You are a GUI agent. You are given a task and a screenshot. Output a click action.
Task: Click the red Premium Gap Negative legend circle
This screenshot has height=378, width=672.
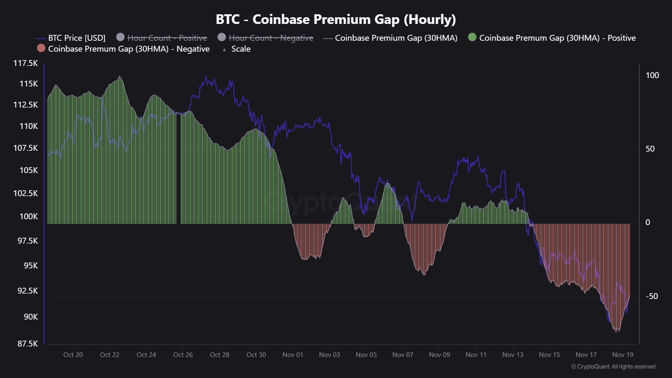click(x=41, y=48)
